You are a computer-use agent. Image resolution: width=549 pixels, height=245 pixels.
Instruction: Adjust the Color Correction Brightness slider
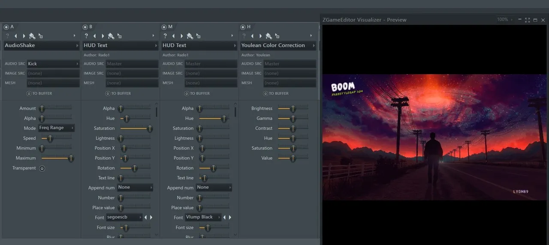click(293, 108)
